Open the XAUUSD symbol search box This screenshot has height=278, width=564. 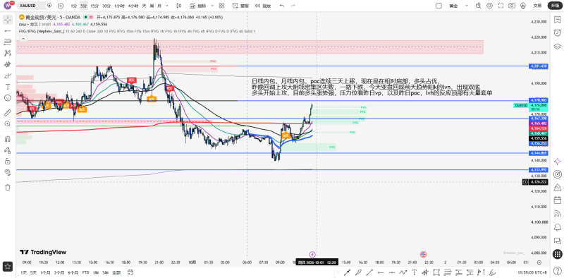pos(35,6)
